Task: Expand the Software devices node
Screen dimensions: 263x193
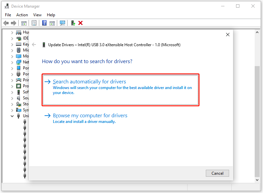Action: [12, 92]
